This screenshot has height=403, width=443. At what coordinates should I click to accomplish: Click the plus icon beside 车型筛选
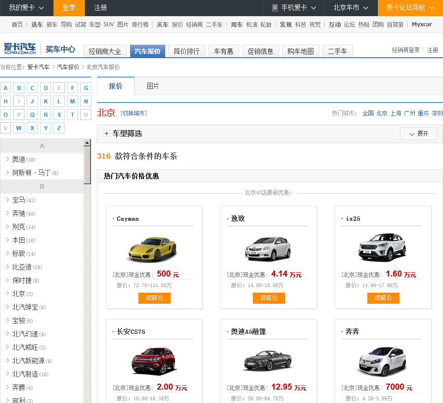[107, 133]
